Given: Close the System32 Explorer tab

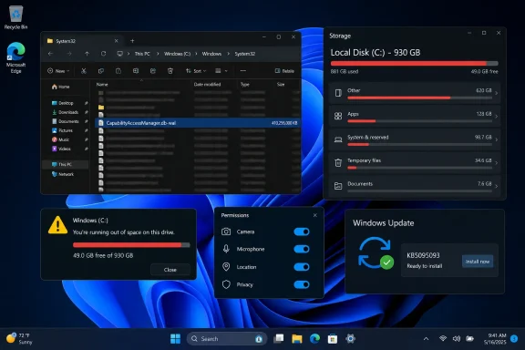Looking at the screenshot, I should [116, 41].
